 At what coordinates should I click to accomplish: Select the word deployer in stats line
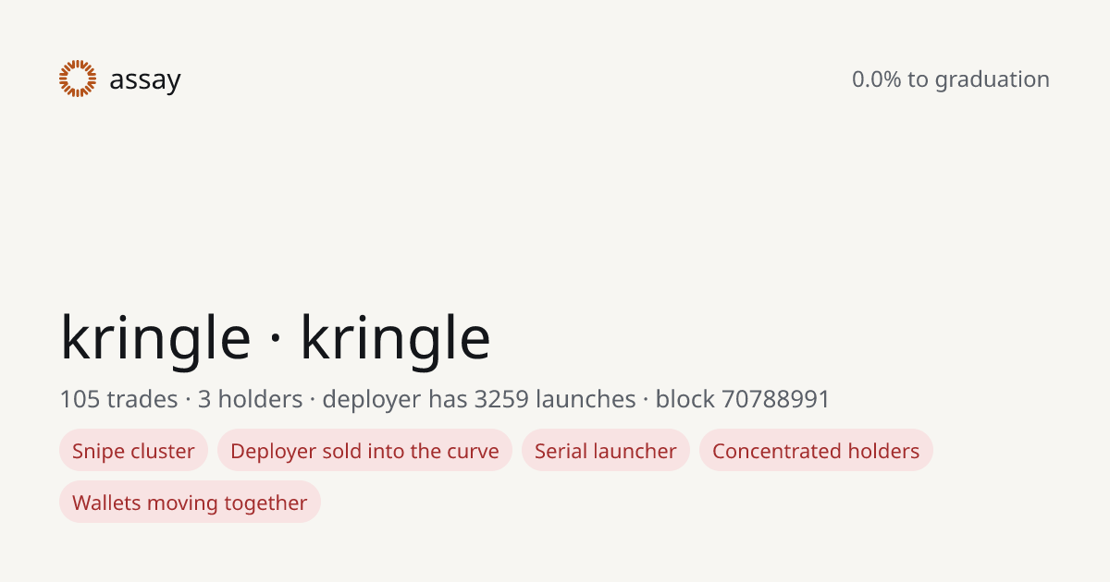tap(371, 401)
